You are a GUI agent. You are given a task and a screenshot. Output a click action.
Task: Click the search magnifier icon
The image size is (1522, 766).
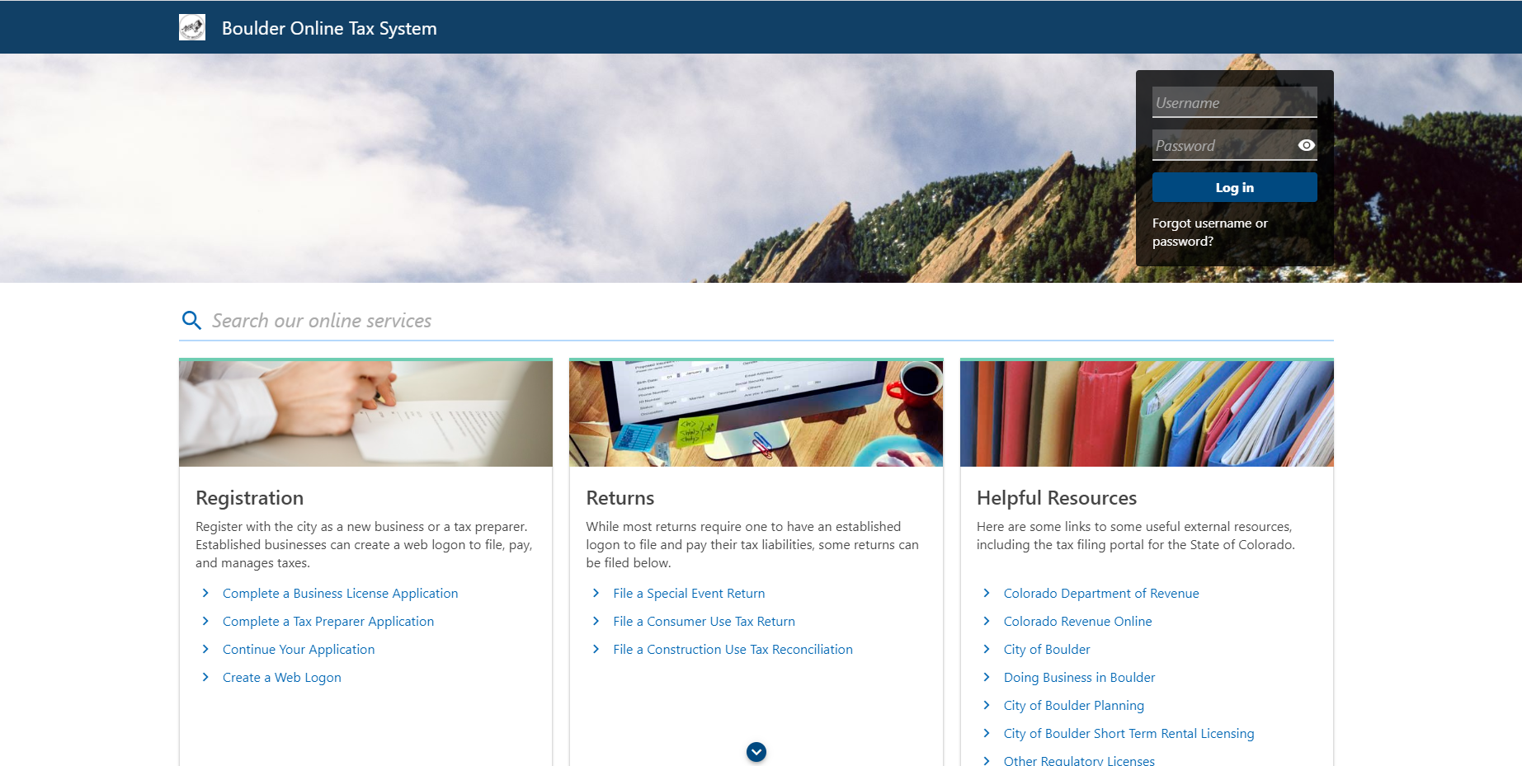(x=191, y=321)
